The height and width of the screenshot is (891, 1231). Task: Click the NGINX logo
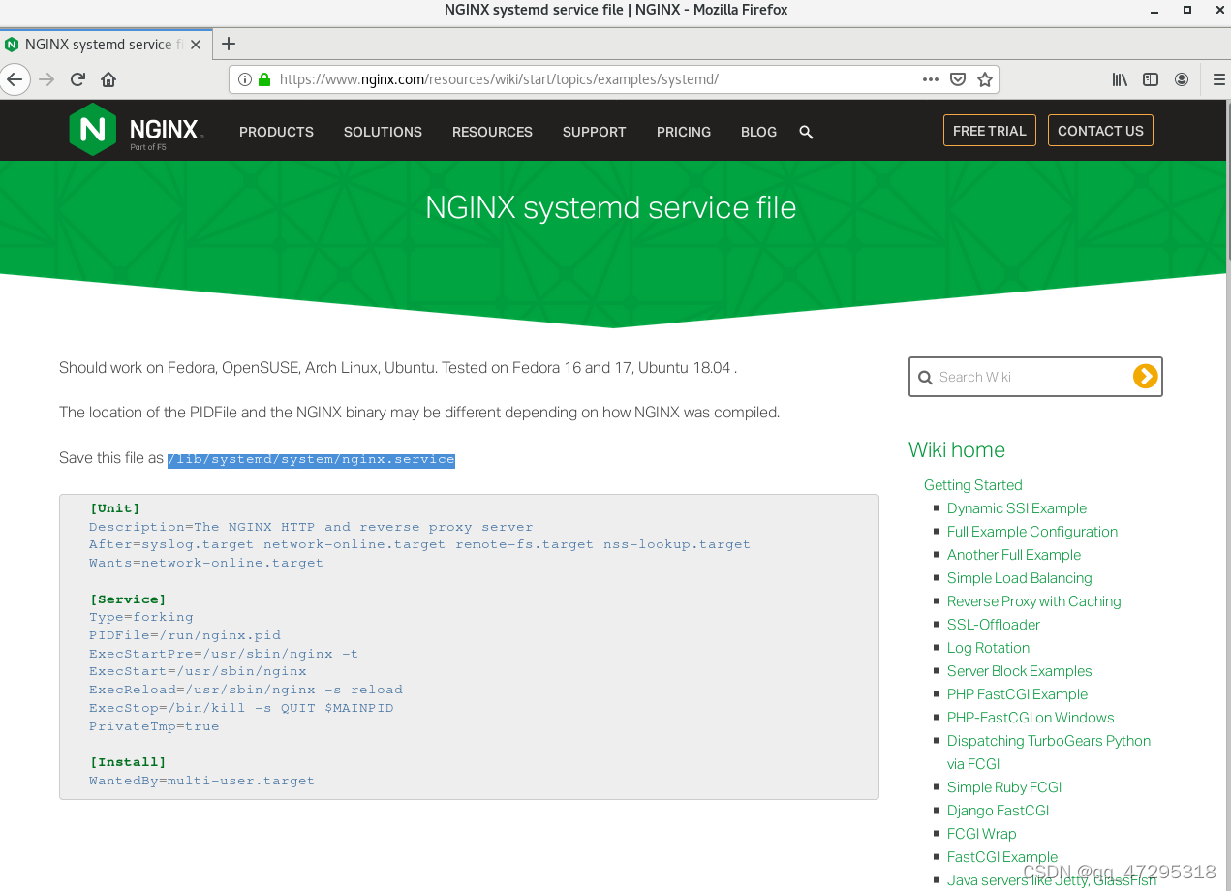tap(136, 130)
